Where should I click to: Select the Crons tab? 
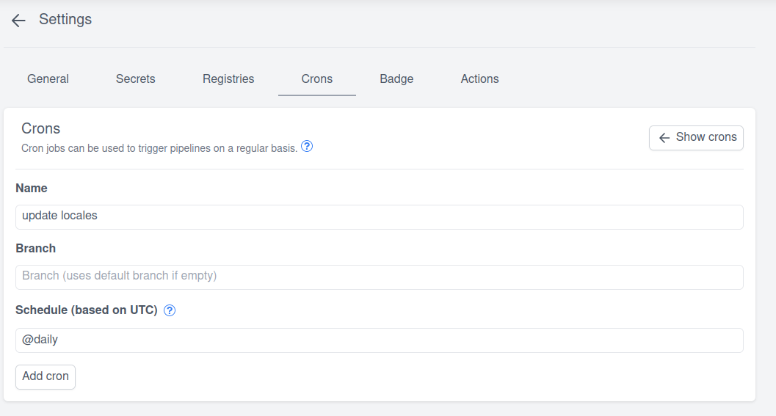tap(316, 79)
